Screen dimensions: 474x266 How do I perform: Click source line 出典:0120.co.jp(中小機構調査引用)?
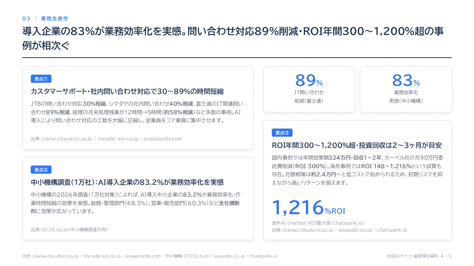[69, 229]
